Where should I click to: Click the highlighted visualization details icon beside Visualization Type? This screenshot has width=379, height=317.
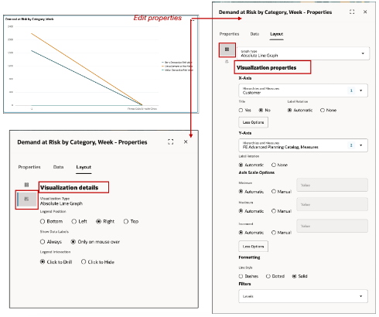pyautogui.click(x=26, y=199)
